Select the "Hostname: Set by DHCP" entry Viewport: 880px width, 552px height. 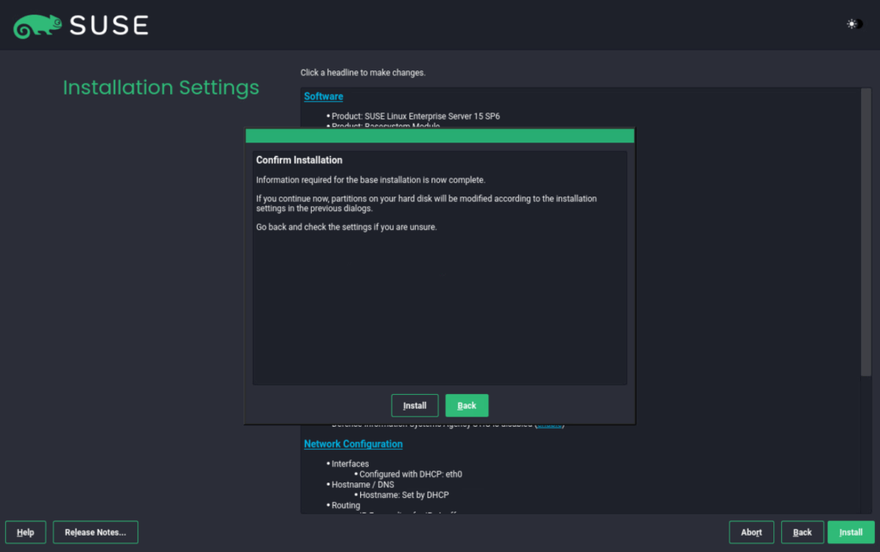[404, 494]
